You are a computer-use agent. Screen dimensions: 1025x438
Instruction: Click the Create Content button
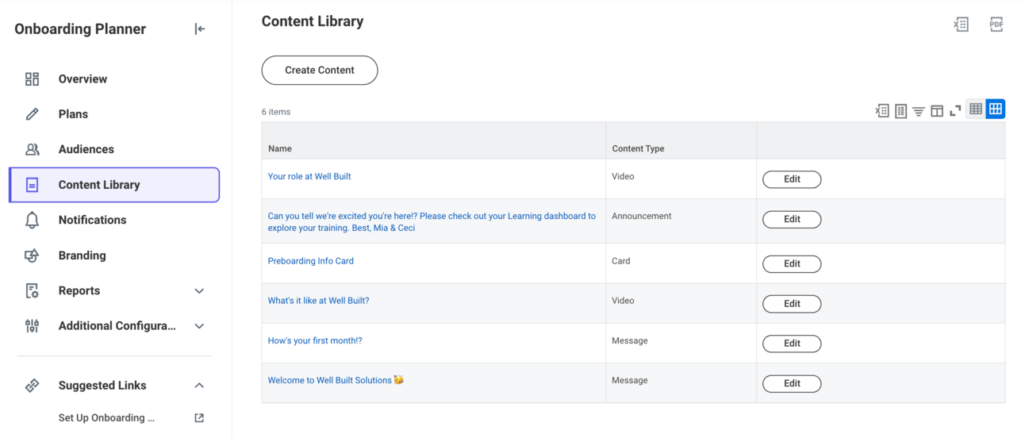(x=320, y=70)
